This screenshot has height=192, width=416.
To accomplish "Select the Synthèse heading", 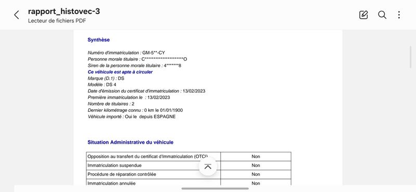I will pyautogui.click(x=99, y=40).
